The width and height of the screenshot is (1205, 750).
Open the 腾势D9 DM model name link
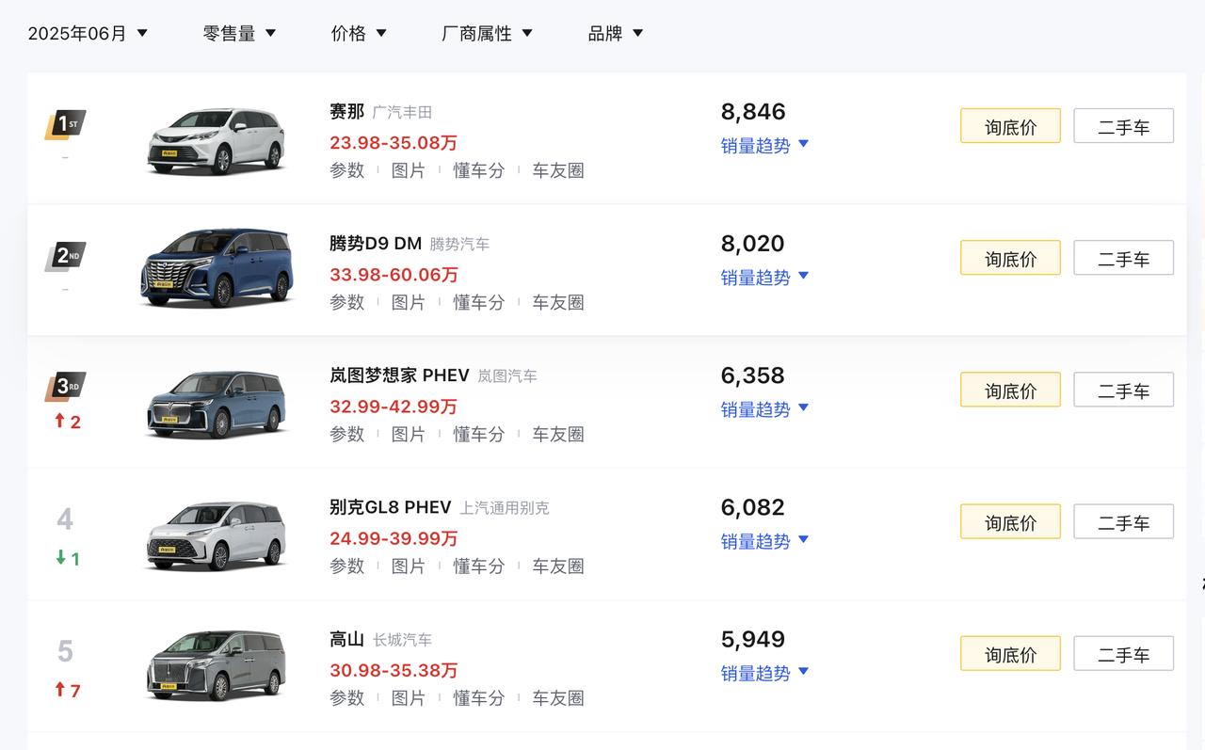[376, 244]
